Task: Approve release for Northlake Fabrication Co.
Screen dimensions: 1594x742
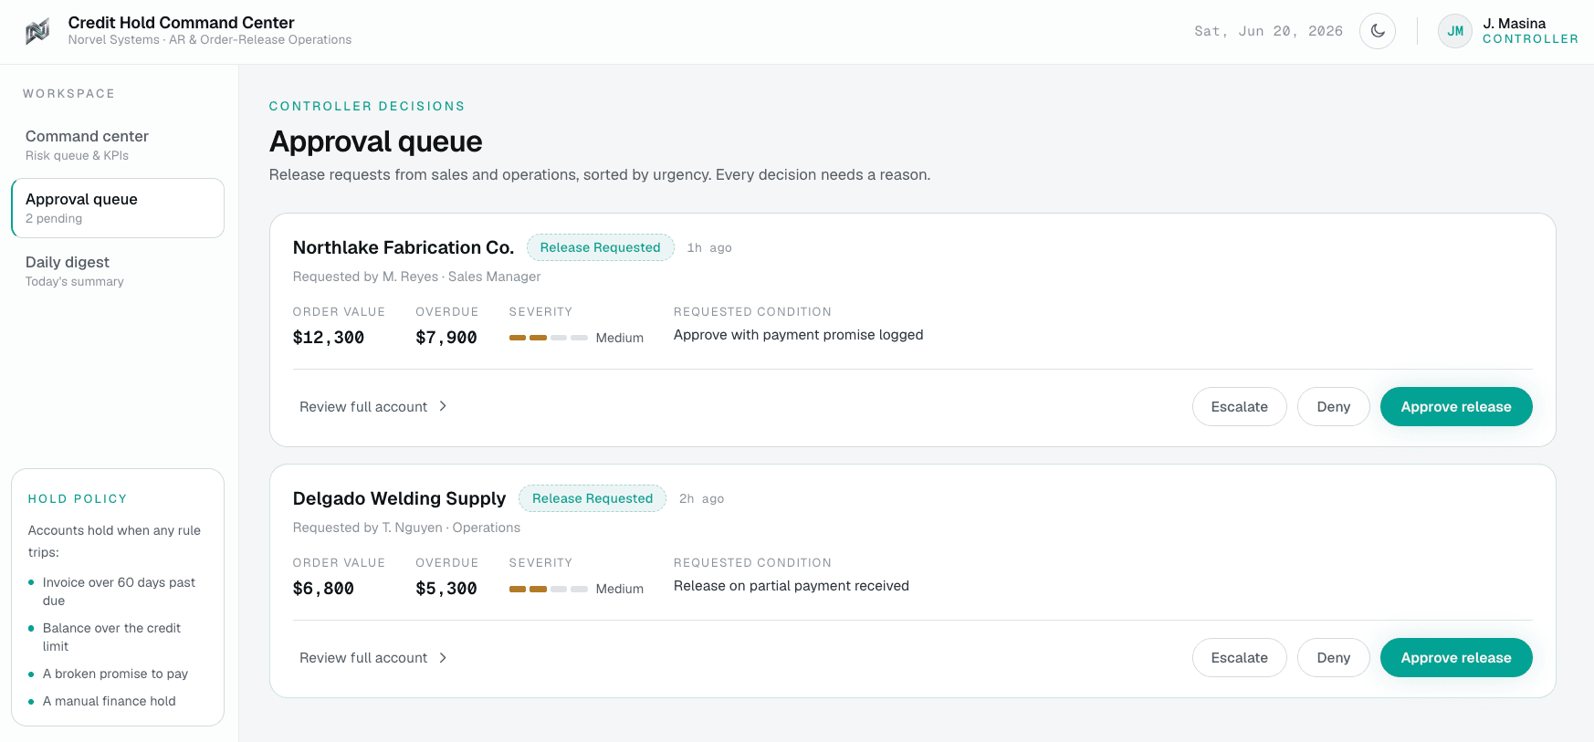Action: 1456,406
